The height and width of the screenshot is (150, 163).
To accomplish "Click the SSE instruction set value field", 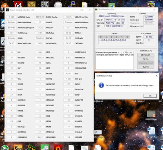I will [115, 26].
